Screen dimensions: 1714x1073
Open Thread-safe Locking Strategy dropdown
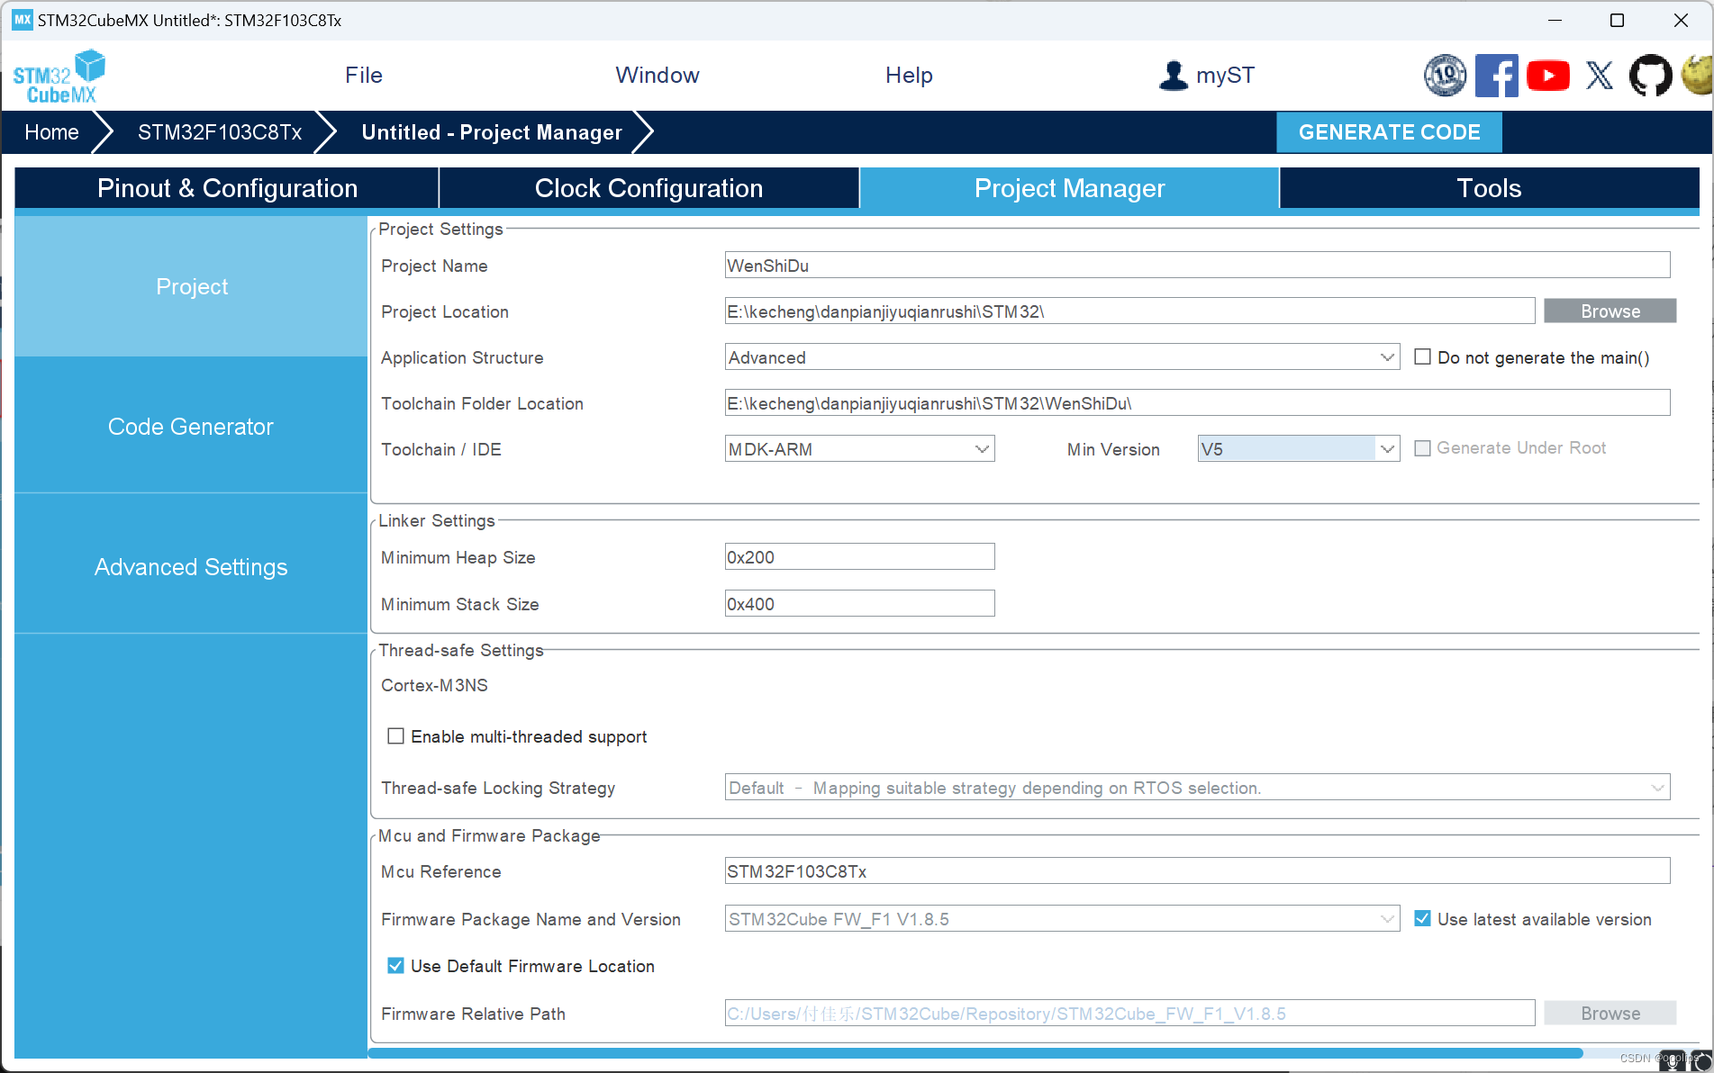tap(1197, 788)
